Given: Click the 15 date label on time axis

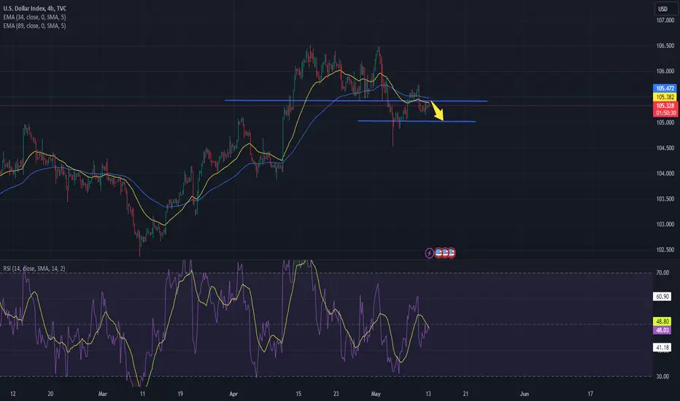Looking at the screenshot, I should [298, 394].
